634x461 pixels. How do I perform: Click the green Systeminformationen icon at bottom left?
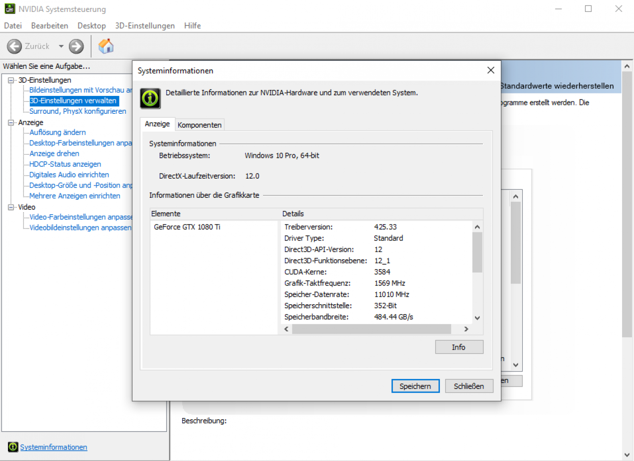tap(13, 447)
